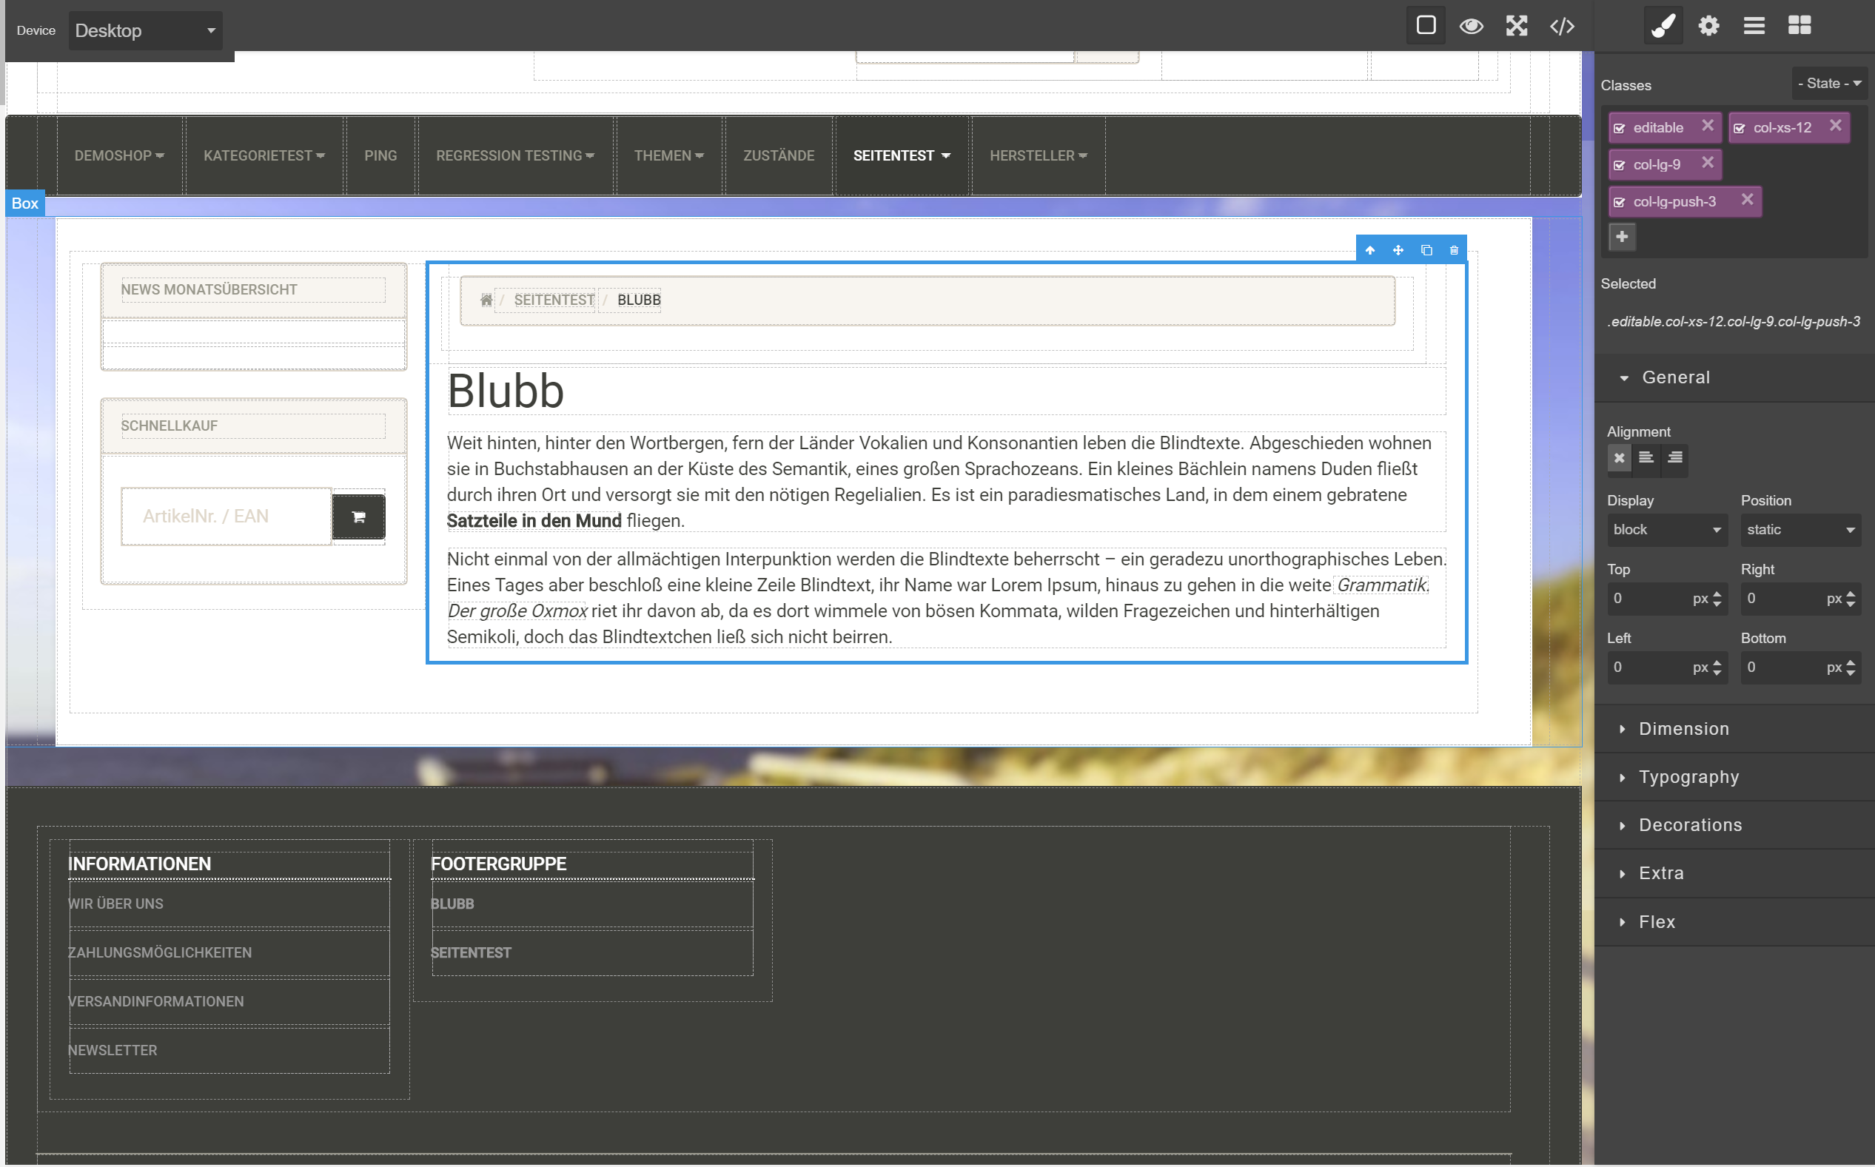The image size is (1875, 1167).
Task: Uncheck the col-lg-9 class checkbox
Action: point(1620,165)
